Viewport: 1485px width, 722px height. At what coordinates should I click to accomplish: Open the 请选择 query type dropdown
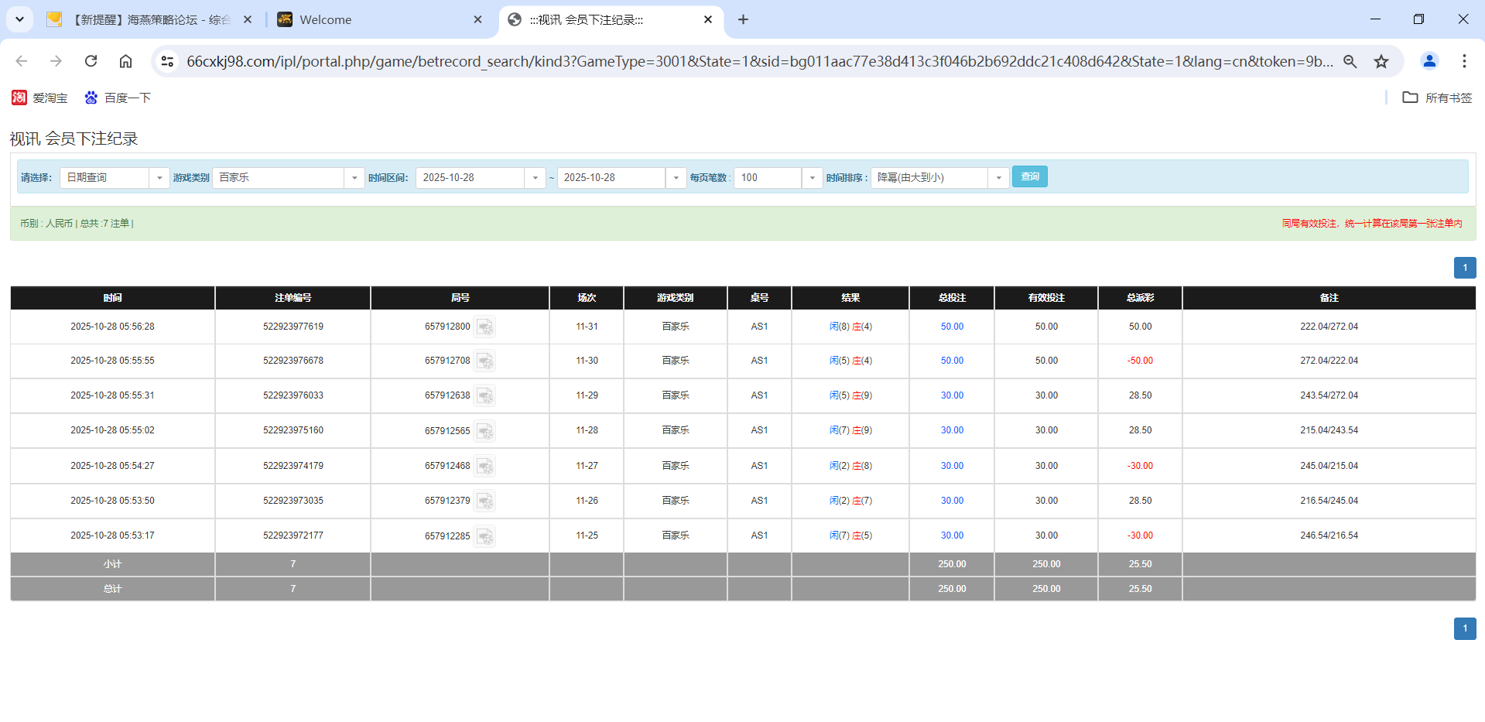point(159,177)
